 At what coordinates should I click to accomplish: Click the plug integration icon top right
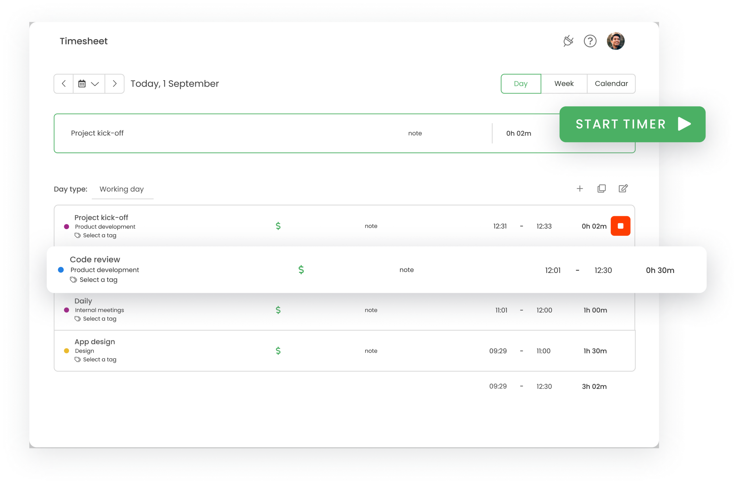pos(568,41)
